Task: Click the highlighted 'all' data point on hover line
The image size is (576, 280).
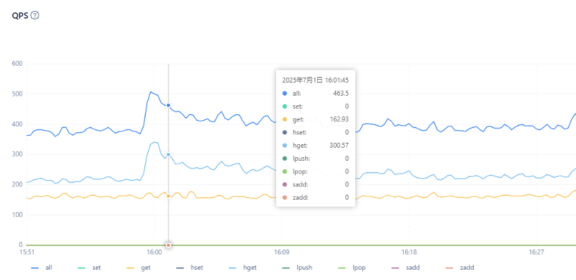Action: coord(168,105)
